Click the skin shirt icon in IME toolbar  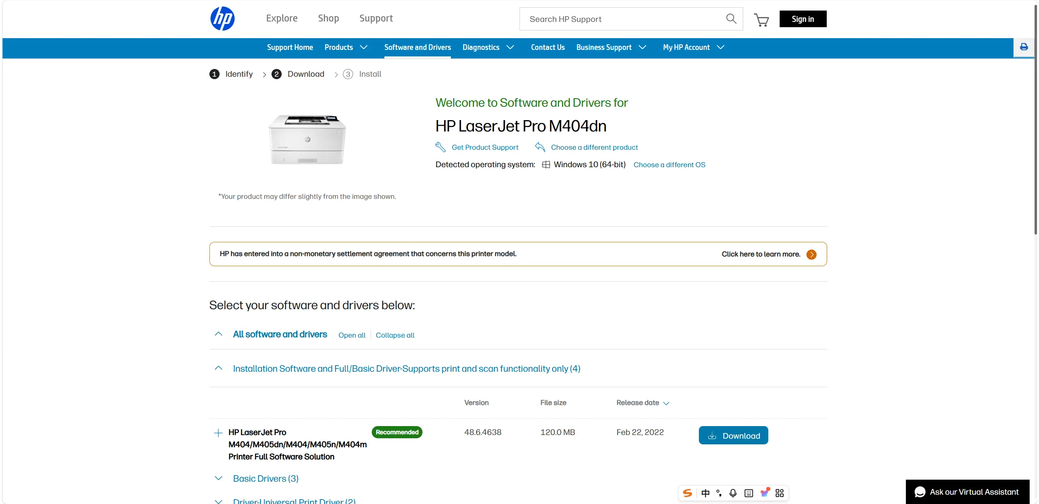765,492
